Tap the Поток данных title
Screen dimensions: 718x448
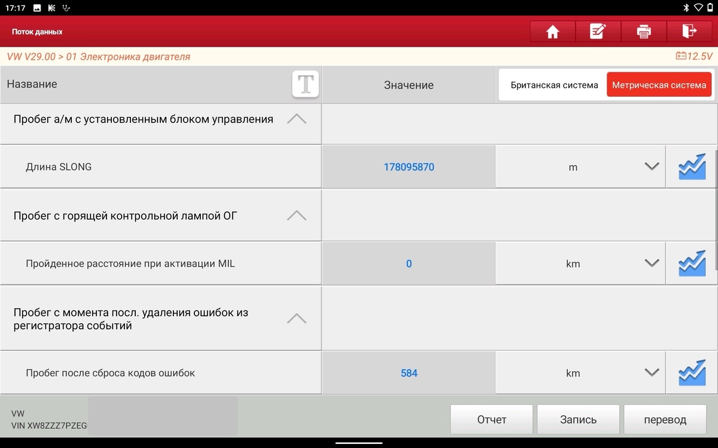(37, 32)
